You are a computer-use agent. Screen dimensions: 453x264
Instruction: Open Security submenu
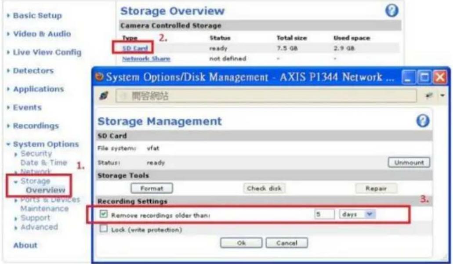pyautogui.click(x=33, y=153)
